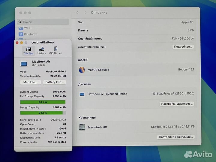Go back with the left chevron

pyautogui.click(x=78, y=13)
